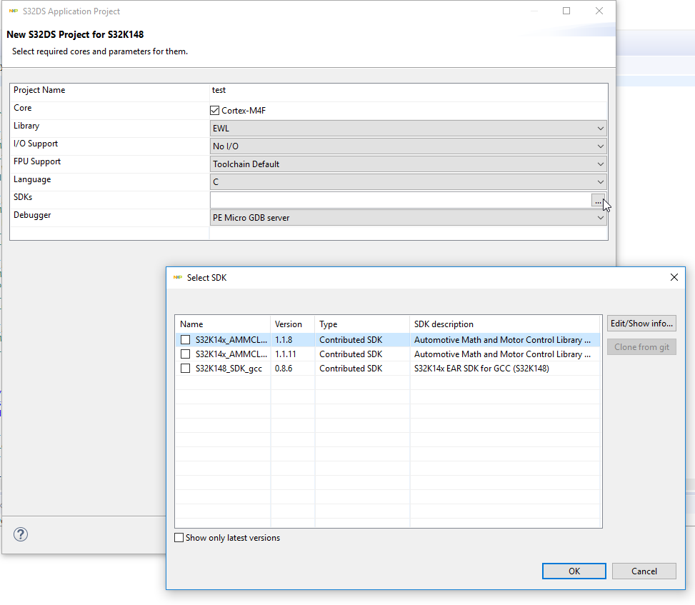Screen dimensions: 695x605
Task: Click the empty SDKs text field
Action: coord(400,200)
